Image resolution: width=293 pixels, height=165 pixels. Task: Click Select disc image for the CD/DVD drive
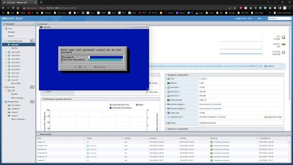[273, 117]
